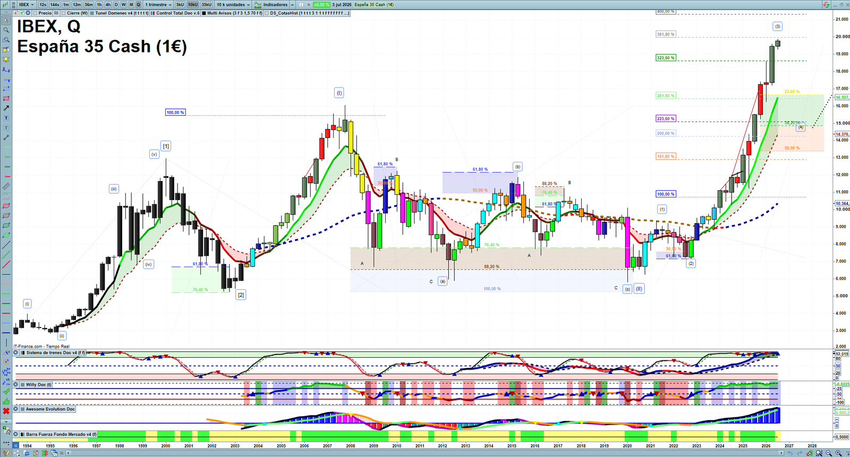Open the 10 k unidades dropdown
This screenshot has width=850, height=457.
click(233, 5)
